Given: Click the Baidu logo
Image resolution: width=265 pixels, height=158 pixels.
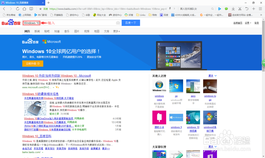Looking at the screenshot, I should click(x=11, y=22).
